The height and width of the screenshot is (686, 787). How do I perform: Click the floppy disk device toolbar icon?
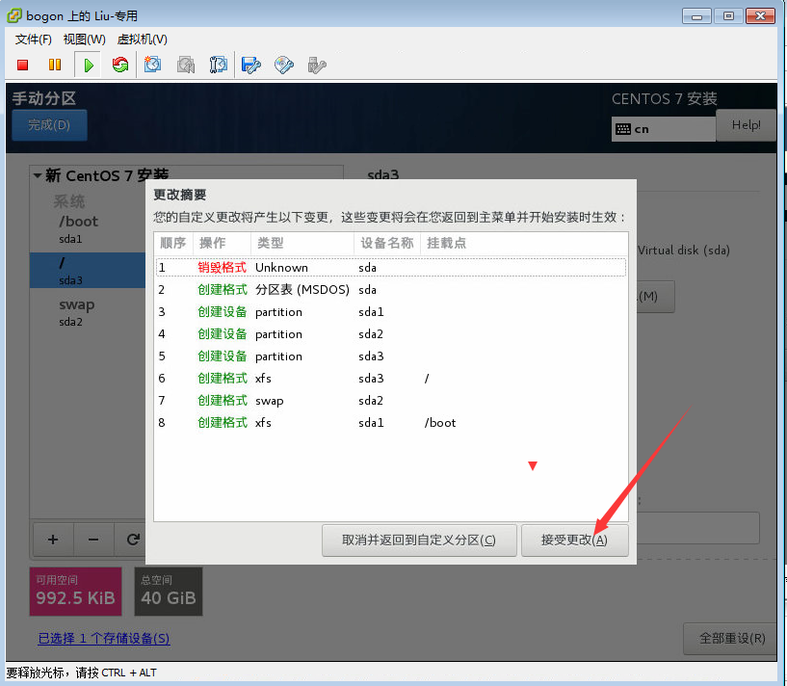(x=251, y=65)
